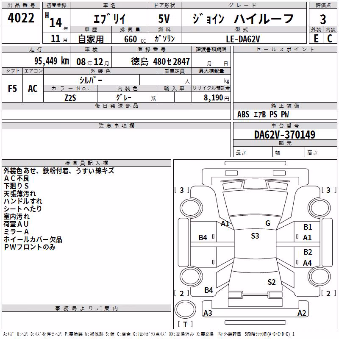Select the S3 roof damage marker

point(255,236)
